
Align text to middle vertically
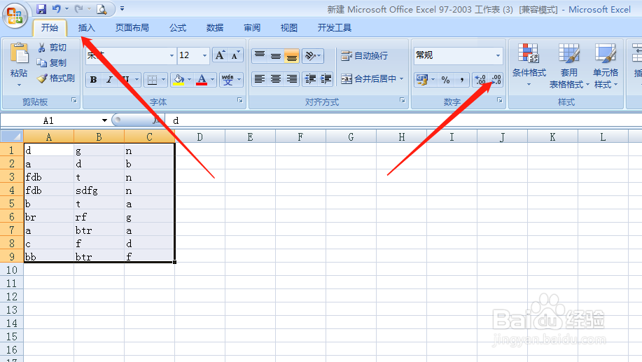coord(276,55)
